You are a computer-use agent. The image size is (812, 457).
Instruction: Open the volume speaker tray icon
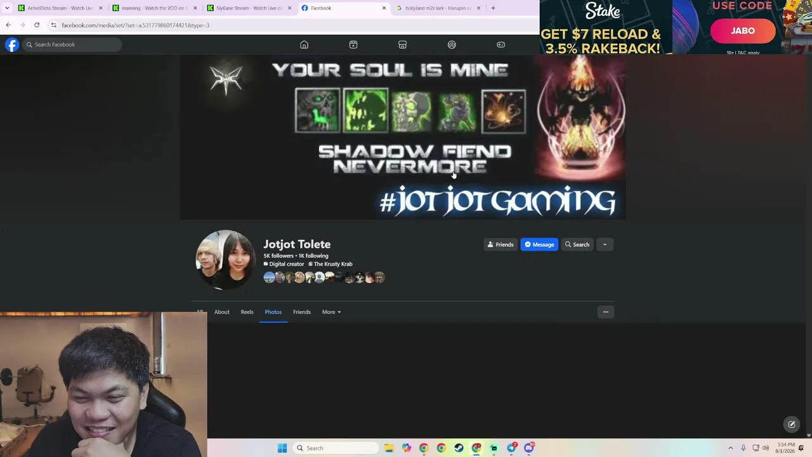tap(766, 448)
